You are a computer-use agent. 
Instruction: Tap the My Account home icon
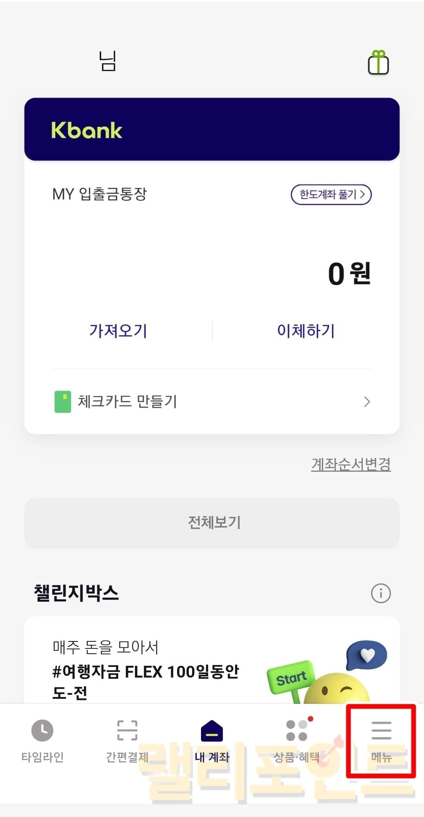pos(212,731)
